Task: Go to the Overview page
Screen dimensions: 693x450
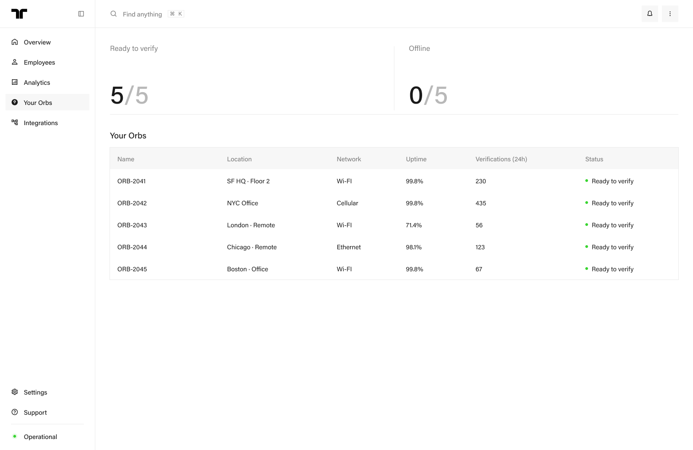Action: (x=48, y=42)
